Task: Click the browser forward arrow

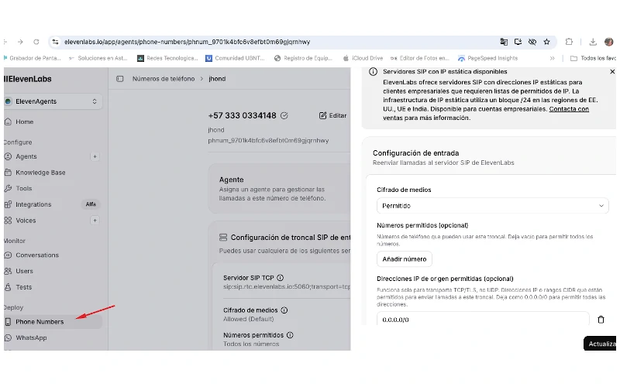Action: click(x=20, y=42)
